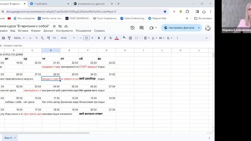The image size is (251, 141).
Task: Open the Формат menu
Action: tap(36, 31)
